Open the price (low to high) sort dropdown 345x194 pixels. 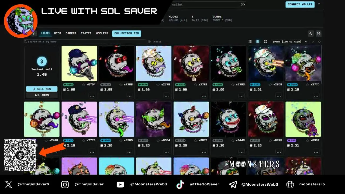pyautogui.click(x=290, y=42)
